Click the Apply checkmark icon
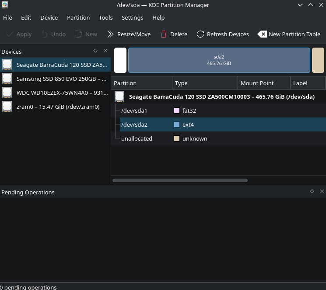Screen dimensions: 326x290 tap(10, 34)
